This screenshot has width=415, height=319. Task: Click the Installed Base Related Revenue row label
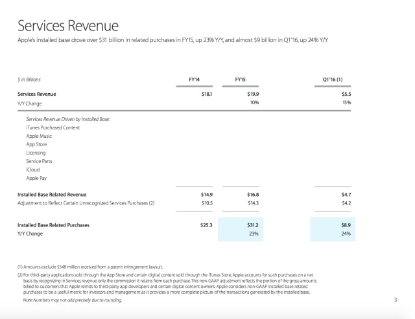point(52,194)
